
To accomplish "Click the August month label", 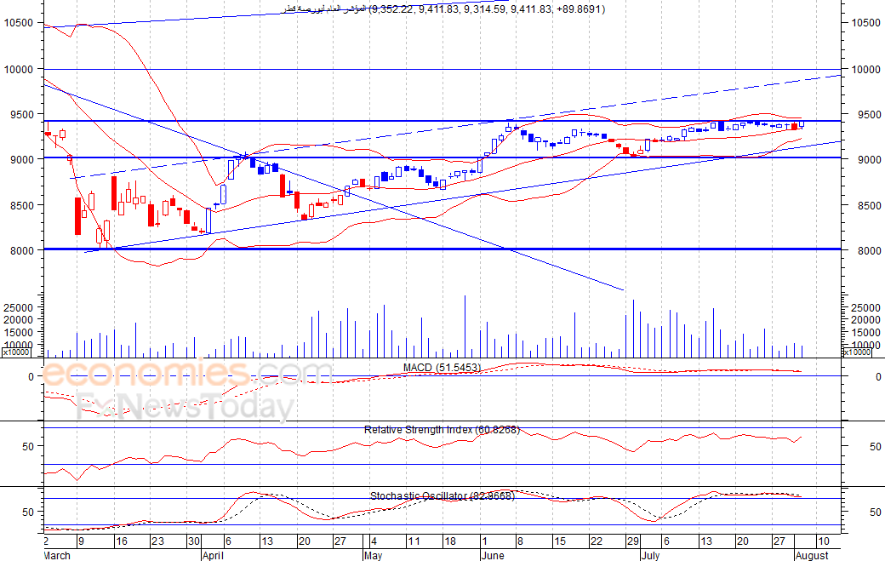I will coord(812,555).
